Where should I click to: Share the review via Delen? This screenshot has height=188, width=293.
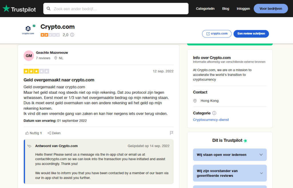click(54, 133)
